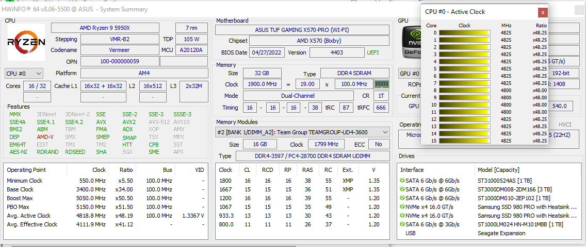
Task: Select the Avg. Effective Clock row
Action: coord(105,224)
